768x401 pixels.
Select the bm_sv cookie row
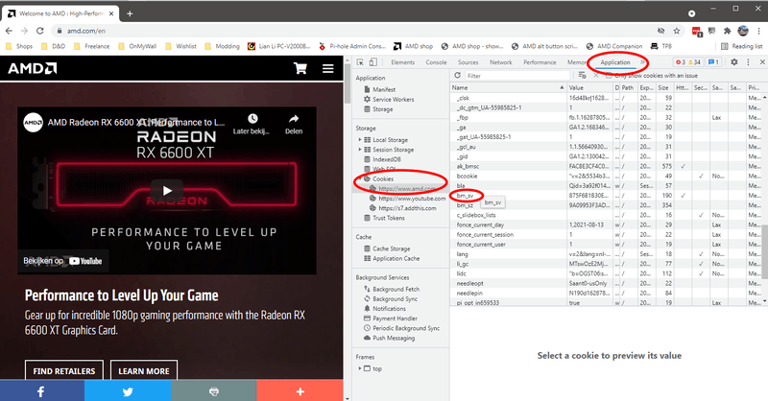click(607, 196)
